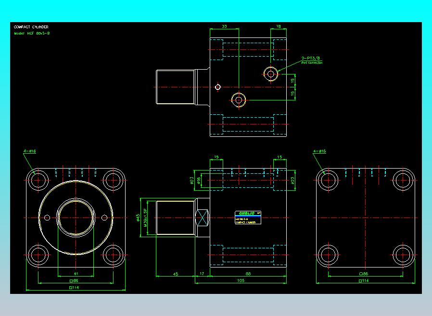Select the '□114' dimension under right view
Viewport: 432px width, 316px height.
364,281
